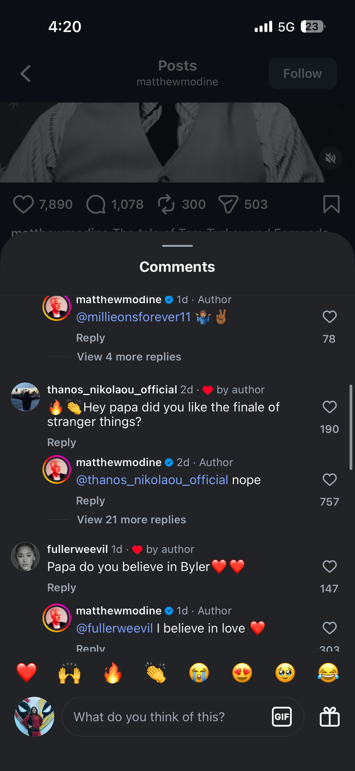355x771 pixels.
Task: Open thanos_nikolaou_official's profile picture
Action: tap(25, 397)
